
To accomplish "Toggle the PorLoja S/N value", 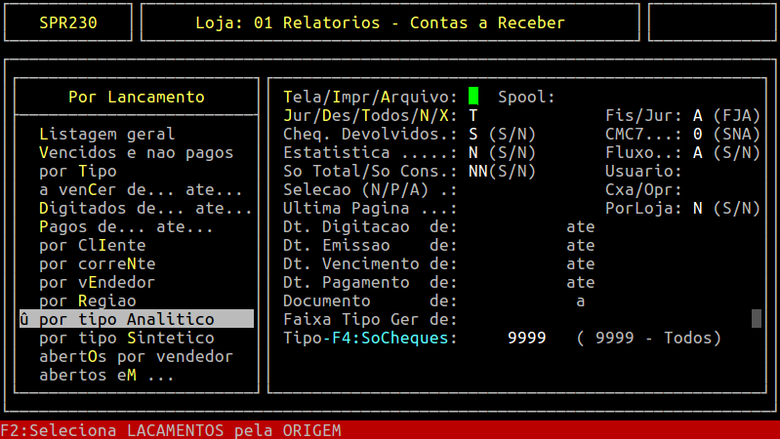I will point(698,208).
